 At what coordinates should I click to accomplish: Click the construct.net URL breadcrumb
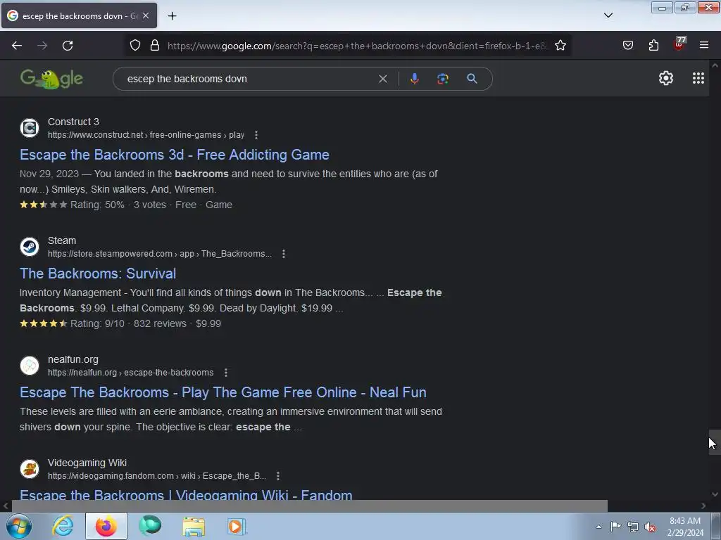[146, 135]
